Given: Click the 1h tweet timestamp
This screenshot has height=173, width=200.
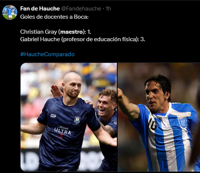Looking at the screenshot, I should [108, 9].
